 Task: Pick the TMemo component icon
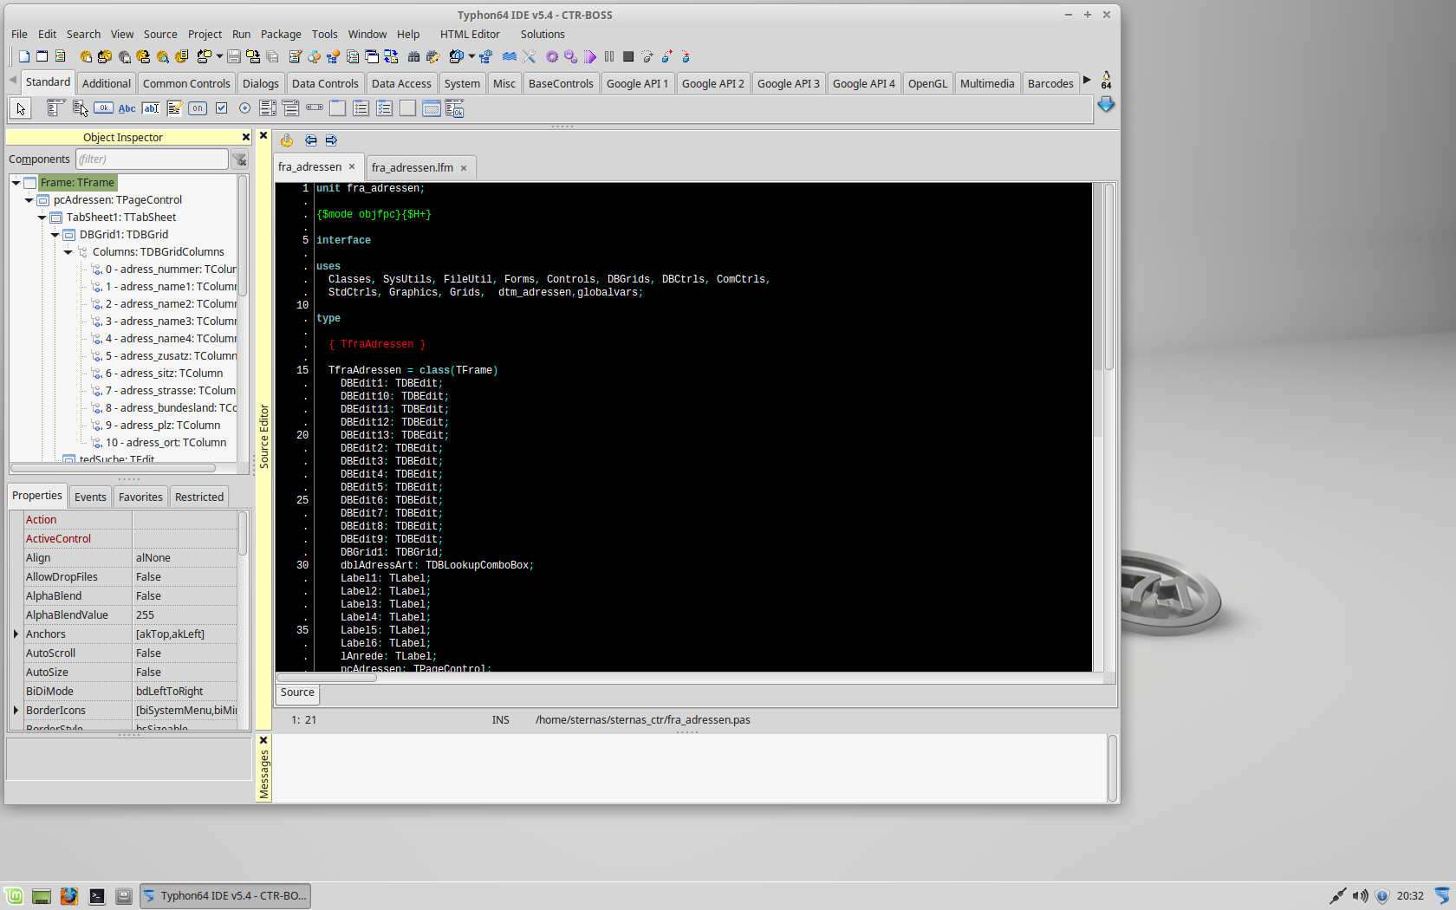coord(174,108)
